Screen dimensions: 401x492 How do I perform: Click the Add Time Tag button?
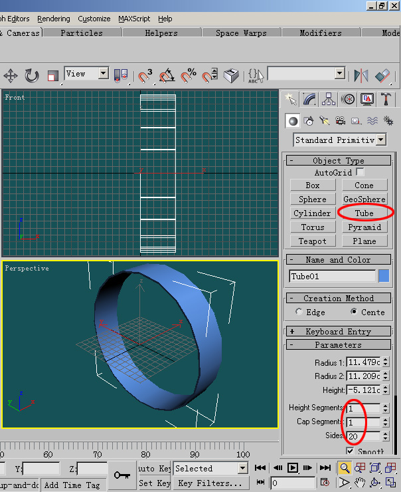[x=72, y=485]
